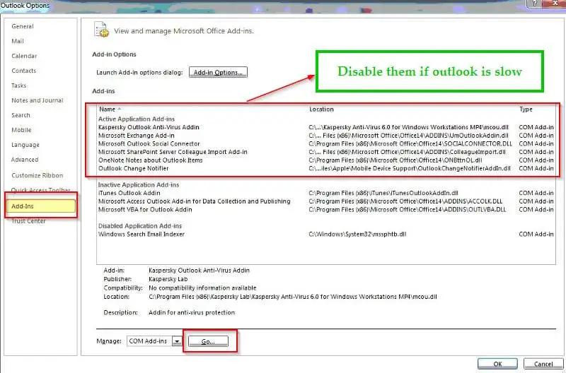Click the SOCIALCONNECTOR.DLL location path
Image resolution: width=566 pixels, height=373 pixels.
[410, 144]
